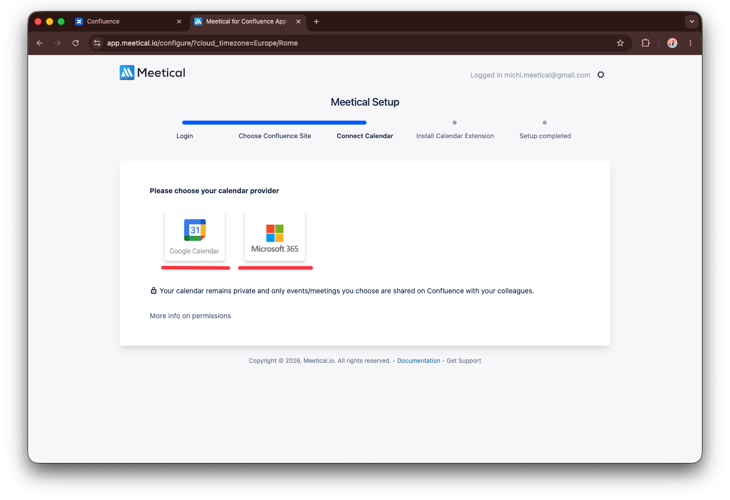Viewport: 730px width, 500px height.
Task: Click the yellow minimize window button
Action: tap(50, 22)
